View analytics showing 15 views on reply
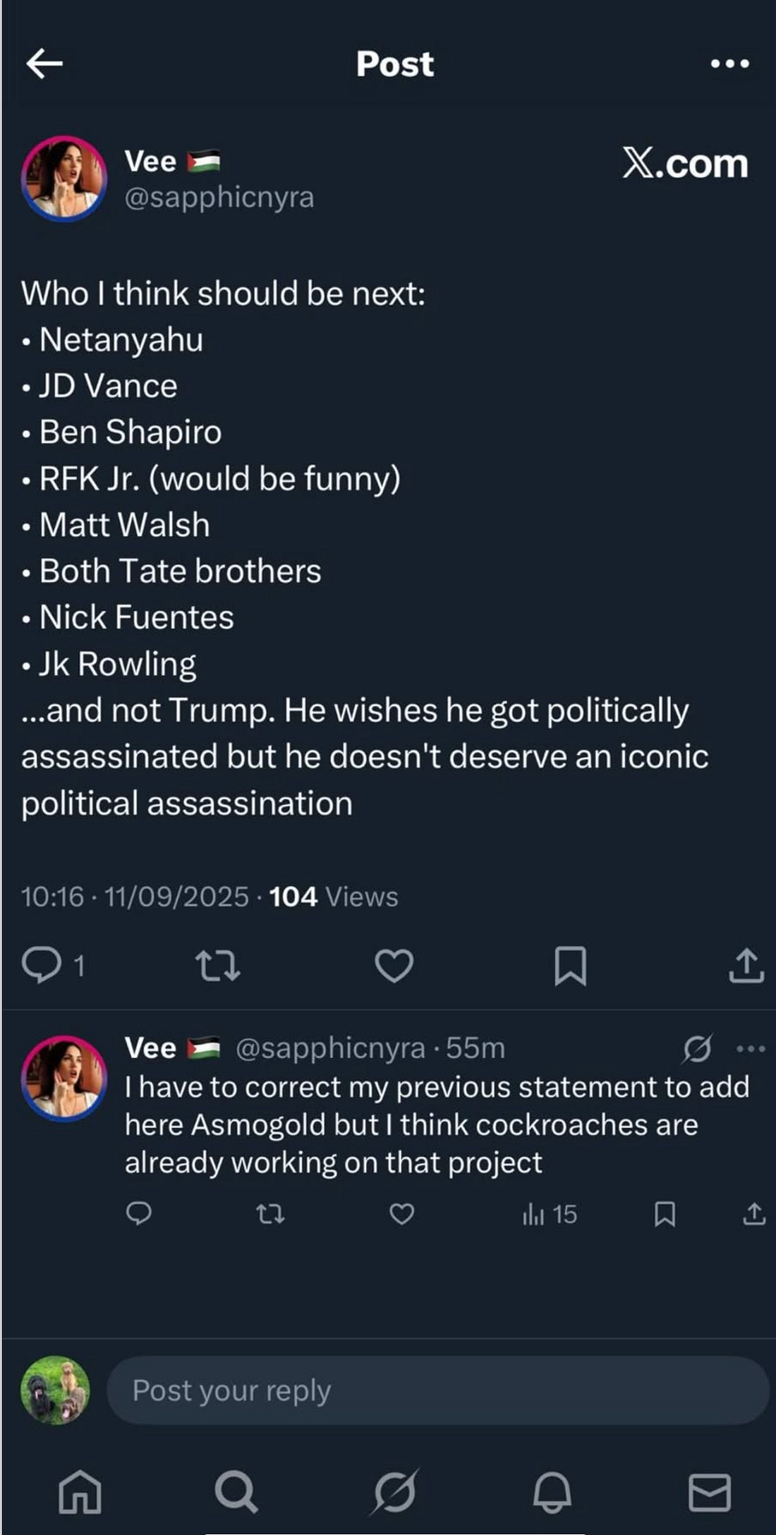The width and height of the screenshot is (776, 1535). 550,1214
